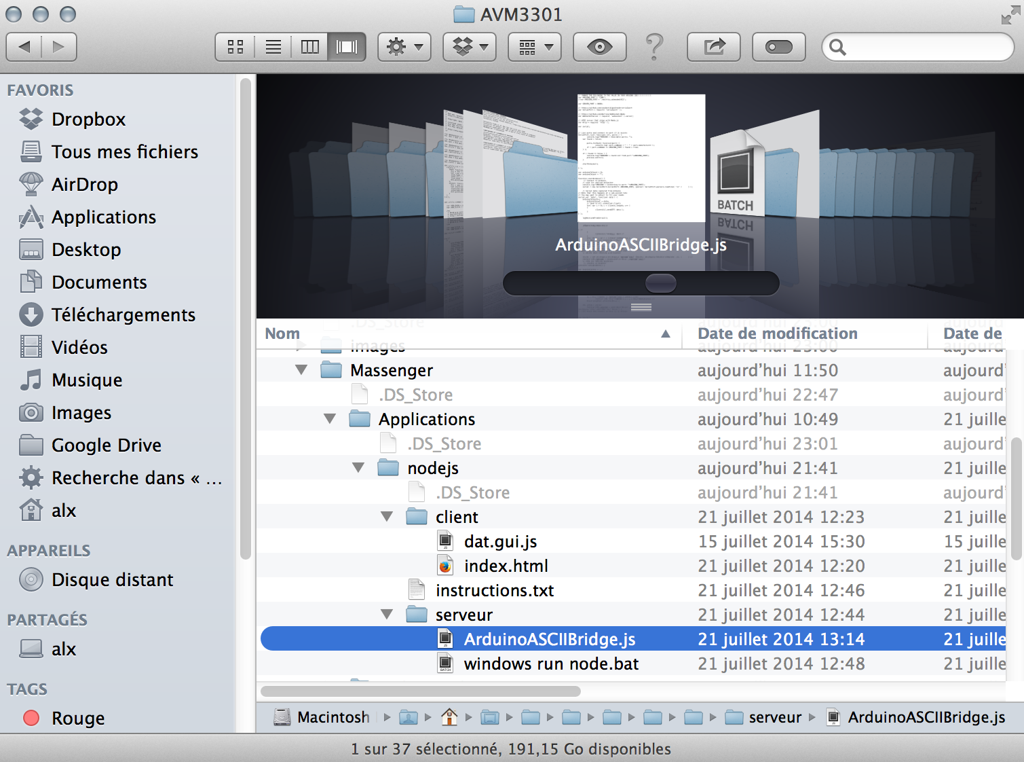Screen dimensions: 1024x762
Task: Open the Dropbox toolbar dropdown
Action: (x=470, y=47)
